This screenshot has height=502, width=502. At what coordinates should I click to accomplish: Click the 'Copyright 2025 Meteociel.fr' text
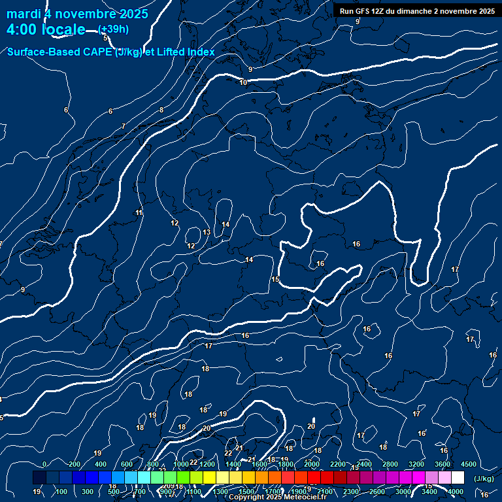(278, 497)
